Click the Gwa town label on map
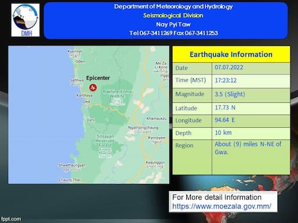Image resolution: width=298 pixels, height=223 pixels. click(x=86, y=101)
